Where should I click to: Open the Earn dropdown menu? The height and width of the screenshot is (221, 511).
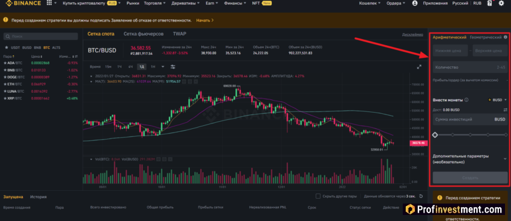click(212, 3)
